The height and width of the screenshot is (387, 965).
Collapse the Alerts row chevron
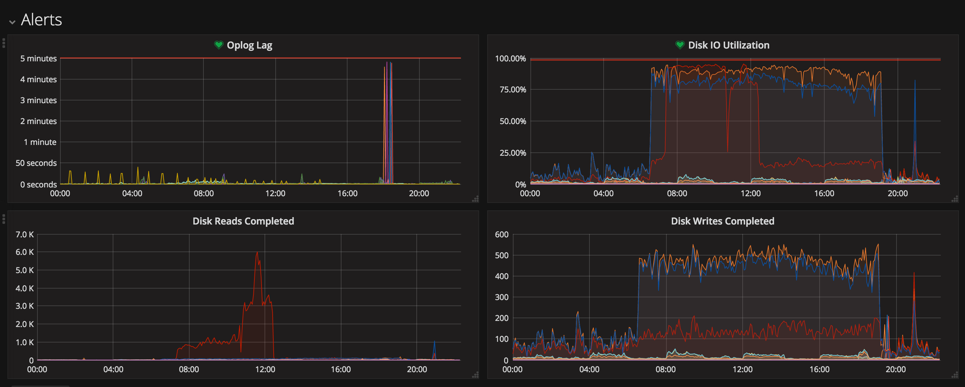click(12, 22)
